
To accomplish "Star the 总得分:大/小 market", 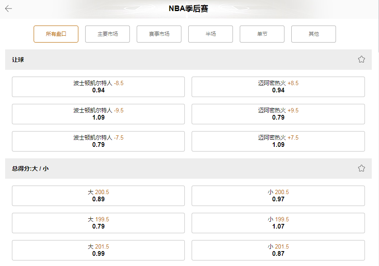I will click(x=361, y=168).
